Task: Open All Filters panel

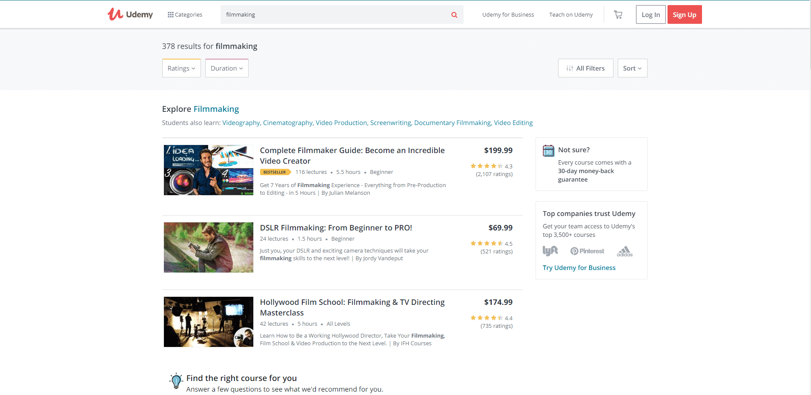Action: (x=585, y=68)
